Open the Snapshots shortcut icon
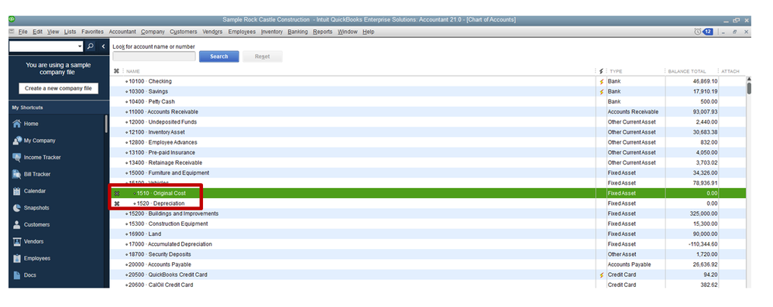This screenshot has height=307, width=773. coord(17,207)
